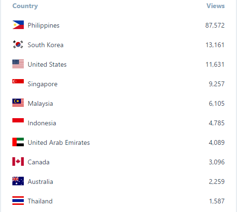The height and width of the screenshot is (212, 237).
Task: Select the Malaysia flag icon
Action: tap(18, 103)
